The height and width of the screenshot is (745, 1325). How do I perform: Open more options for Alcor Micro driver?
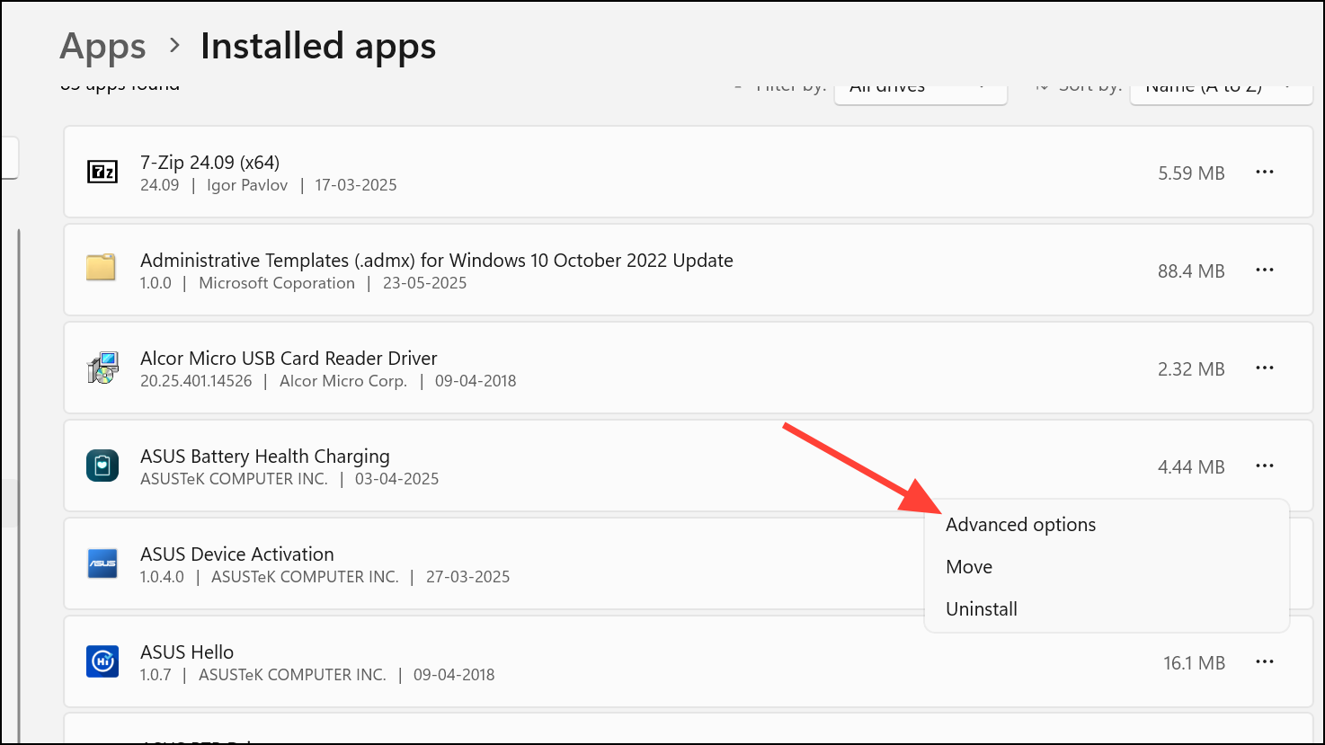point(1264,368)
